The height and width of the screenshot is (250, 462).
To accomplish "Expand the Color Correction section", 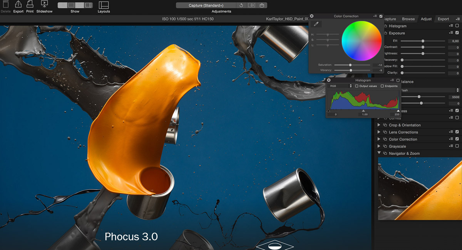I will pyautogui.click(x=379, y=139).
